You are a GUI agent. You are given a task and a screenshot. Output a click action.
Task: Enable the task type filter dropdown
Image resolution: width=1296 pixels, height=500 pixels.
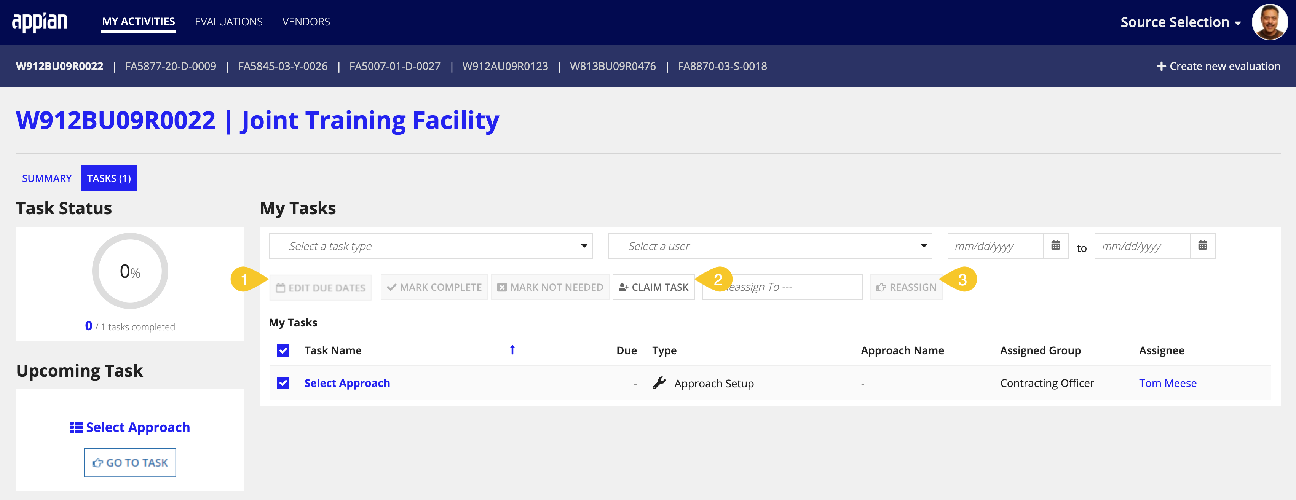pos(431,245)
